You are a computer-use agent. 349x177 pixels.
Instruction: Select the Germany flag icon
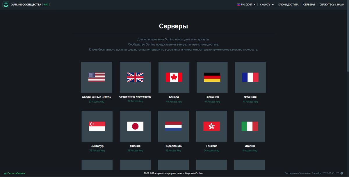tap(212, 77)
